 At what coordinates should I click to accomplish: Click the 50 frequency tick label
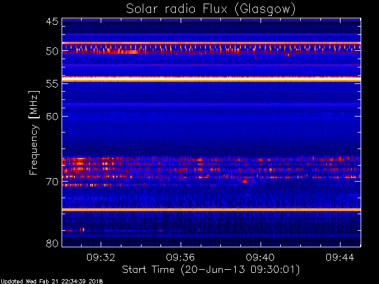pos(52,51)
